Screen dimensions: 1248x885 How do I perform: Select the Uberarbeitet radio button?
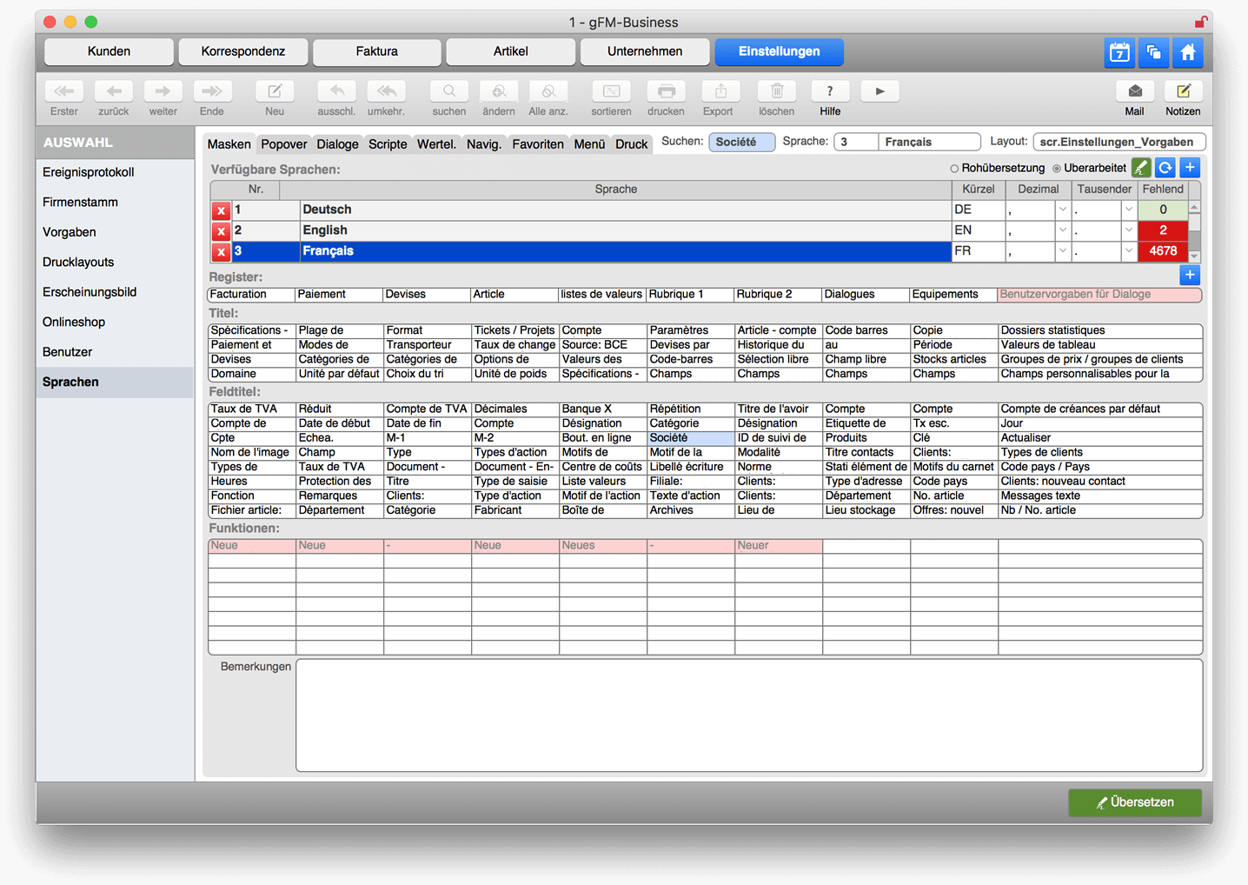(x=1057, y=169)
